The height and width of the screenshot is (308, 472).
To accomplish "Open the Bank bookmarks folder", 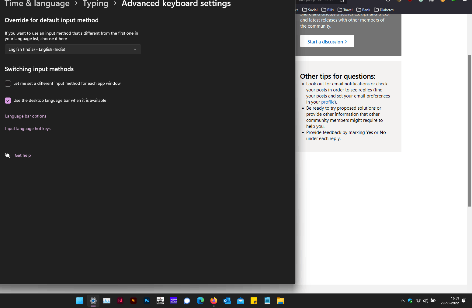I will (363, 10).
